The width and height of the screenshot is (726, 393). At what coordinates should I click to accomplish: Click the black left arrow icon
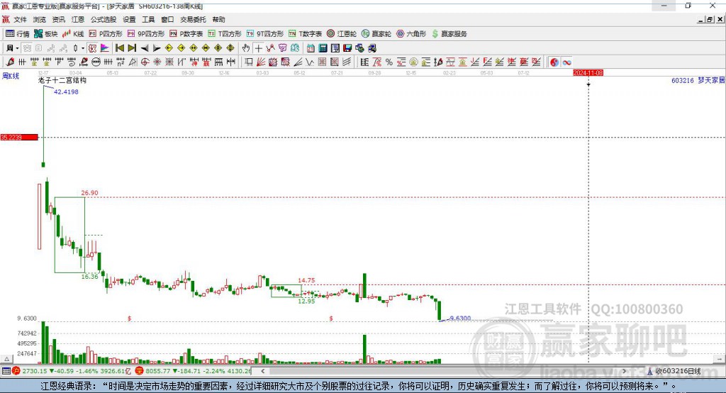point(145,48)
